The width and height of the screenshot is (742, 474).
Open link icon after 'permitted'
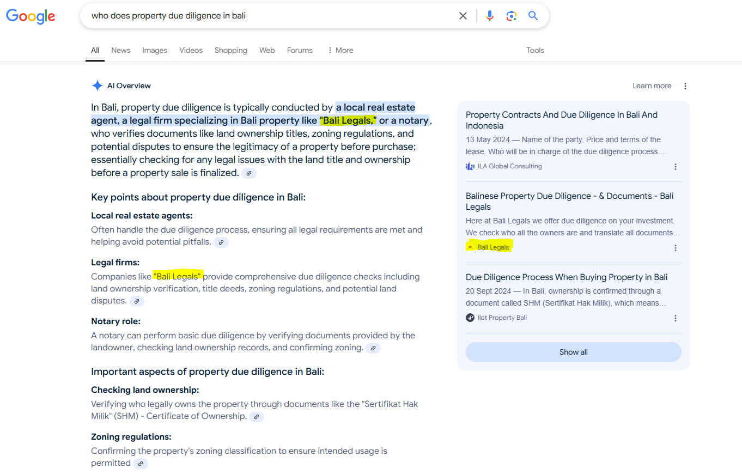pos(141,463)
